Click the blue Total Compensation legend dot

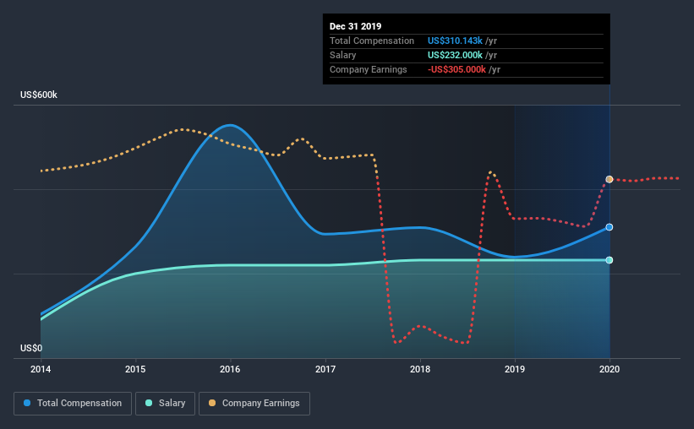[x=27, y=403]
